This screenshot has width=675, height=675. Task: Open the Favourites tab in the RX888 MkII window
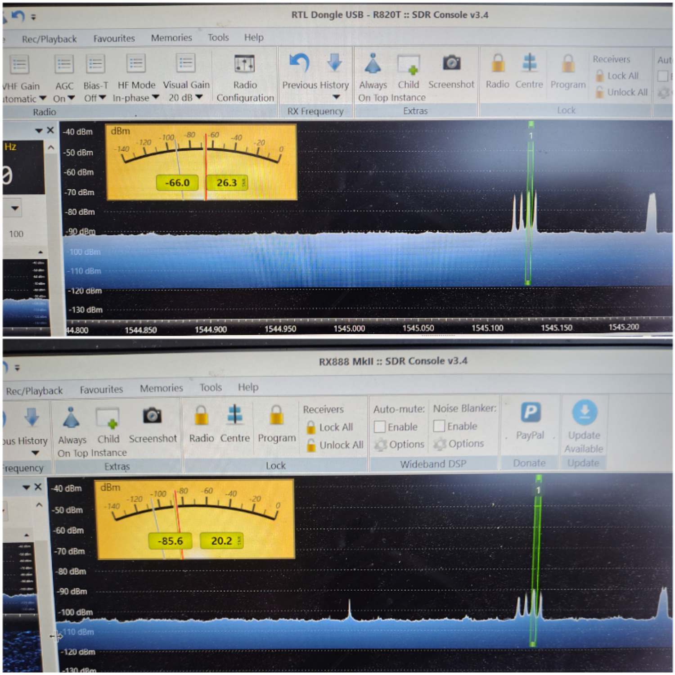[101, 389]
